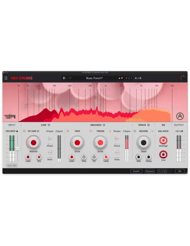Click the Bypass button
Image resolution: width=190 pixels, height=246 pixels.
150,171
